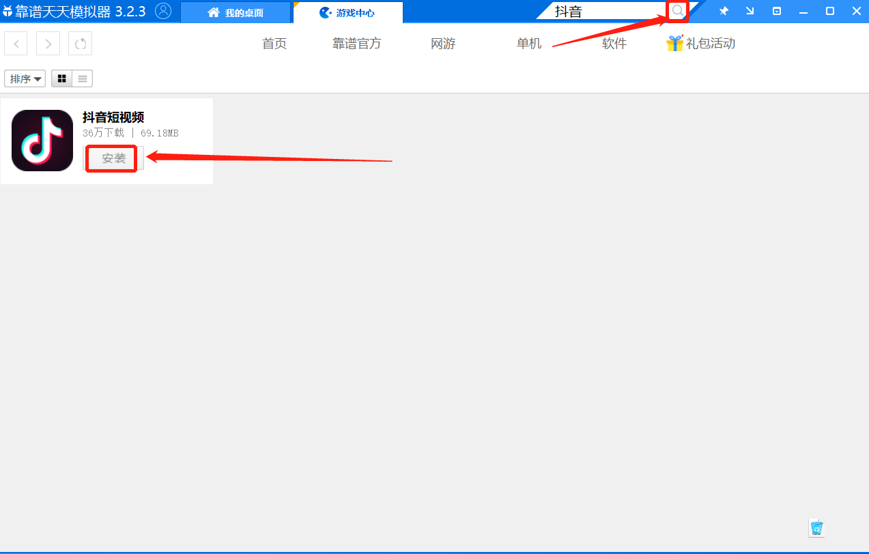Minimize the emulator window
869x554 pixels.
pos(803,11)
